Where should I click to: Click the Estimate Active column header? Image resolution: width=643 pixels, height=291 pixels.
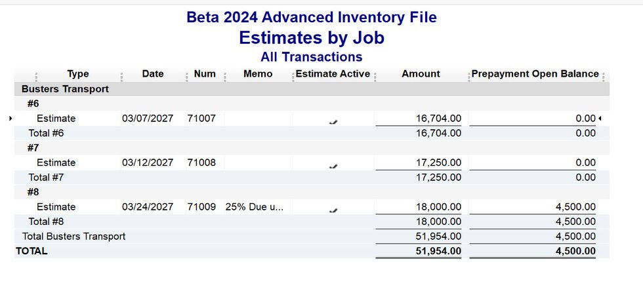(333, 74)
